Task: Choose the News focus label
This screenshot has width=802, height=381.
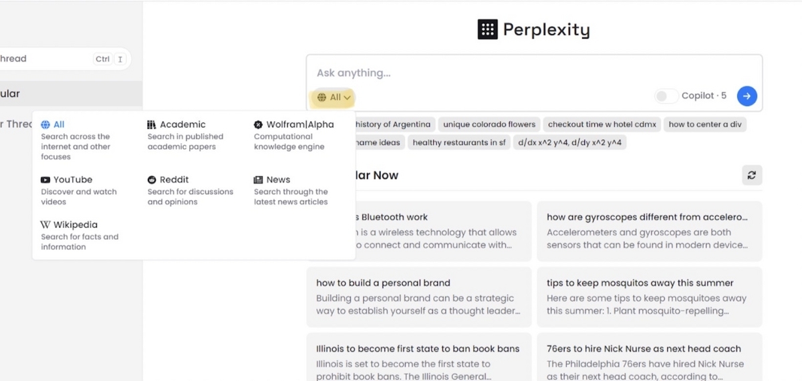Action: [x=278, y=180]
